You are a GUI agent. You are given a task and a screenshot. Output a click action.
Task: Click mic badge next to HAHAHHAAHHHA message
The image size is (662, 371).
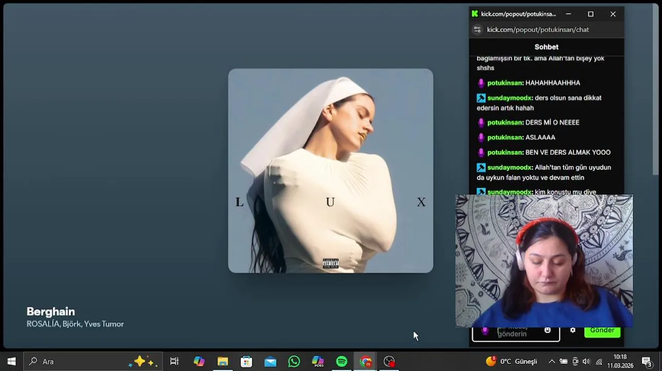coord(481,83)
